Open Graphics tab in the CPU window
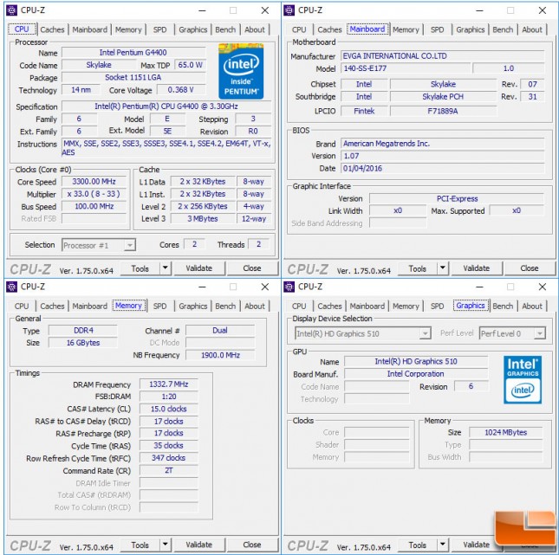 pos(193,29)
